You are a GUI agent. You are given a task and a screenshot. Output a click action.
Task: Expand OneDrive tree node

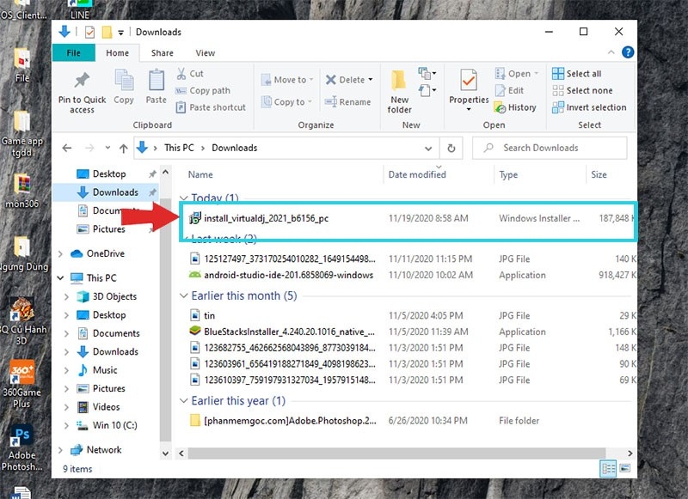[60, 253]
